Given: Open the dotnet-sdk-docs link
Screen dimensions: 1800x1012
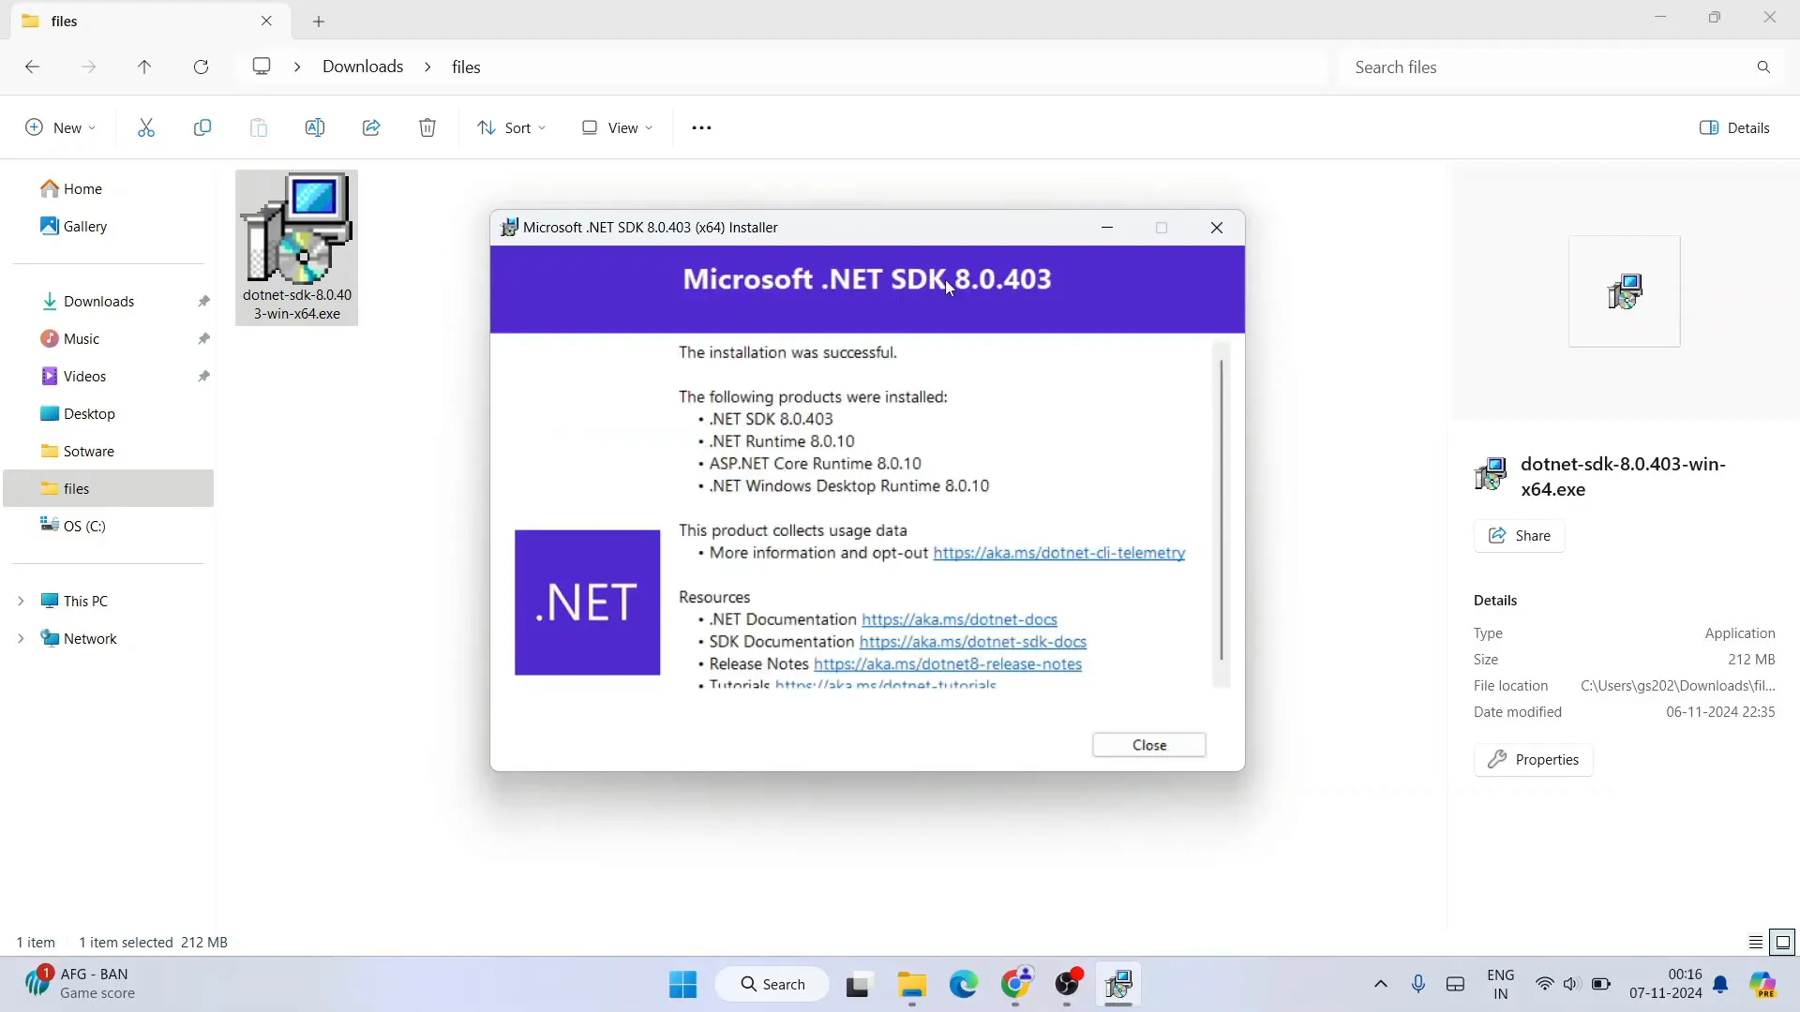Looking at the screenshot, I should (973, 642).
